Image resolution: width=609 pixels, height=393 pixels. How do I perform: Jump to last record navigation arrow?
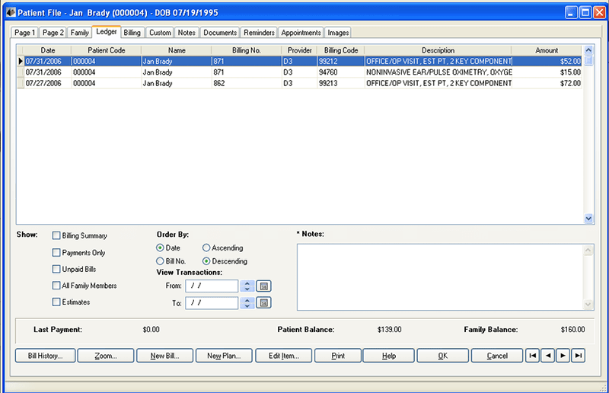point(579,356)
